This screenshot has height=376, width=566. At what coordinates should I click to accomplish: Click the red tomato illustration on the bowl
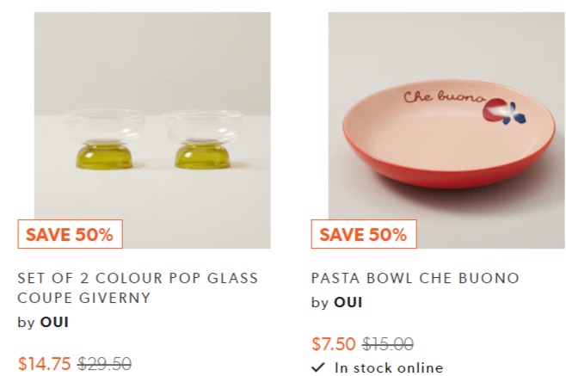tap(494, 109)
